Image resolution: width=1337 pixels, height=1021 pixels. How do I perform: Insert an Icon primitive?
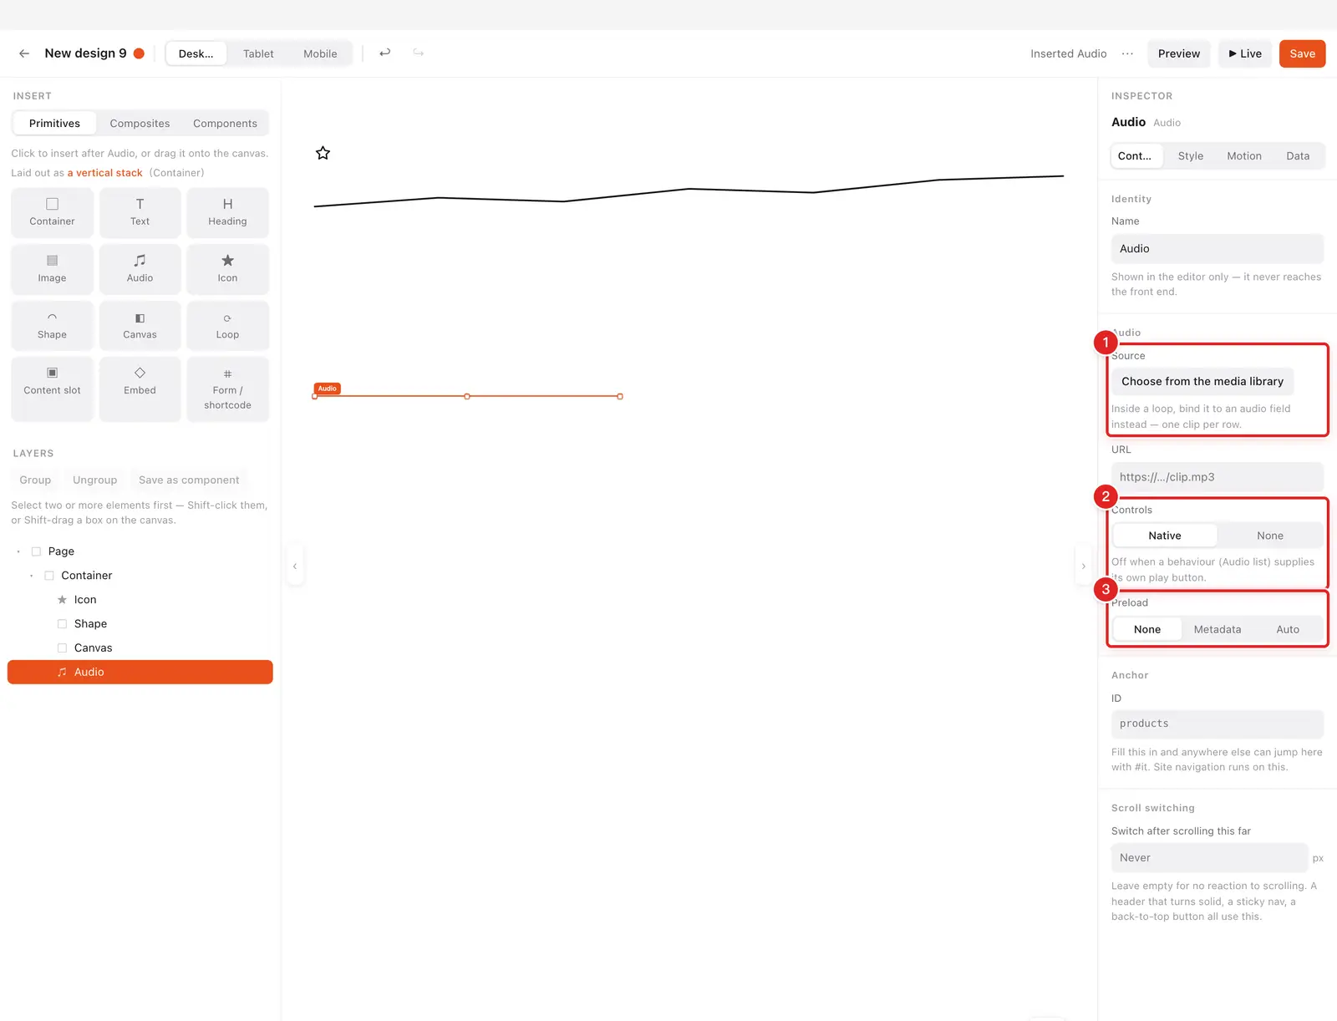point(227,269)
